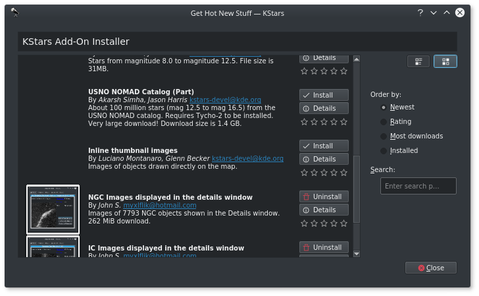
Task: Open the help question mark in the title bar
Action: tap(420, 13)
